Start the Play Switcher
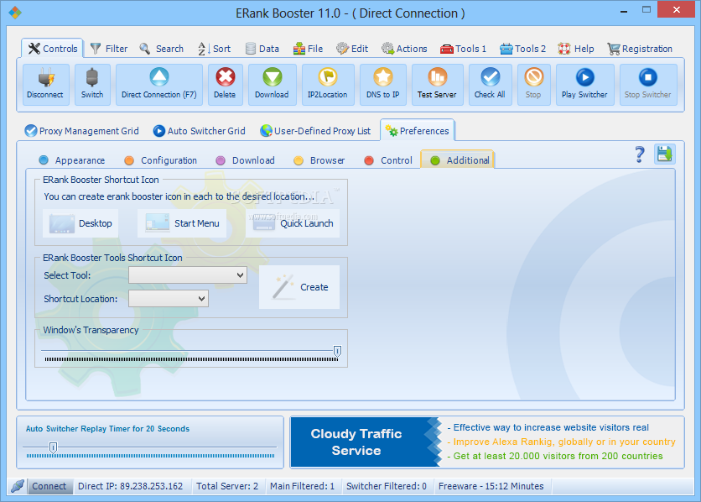 (584, 84)
